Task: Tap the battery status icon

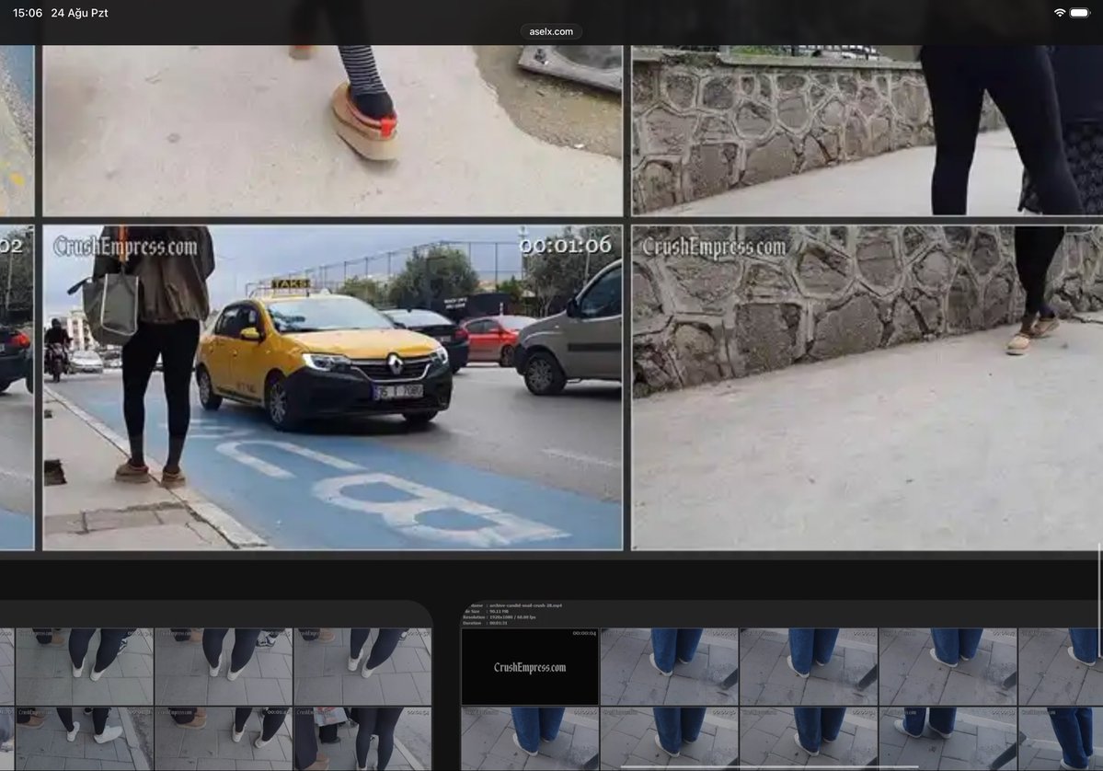Action: (x=1080, y=13)
